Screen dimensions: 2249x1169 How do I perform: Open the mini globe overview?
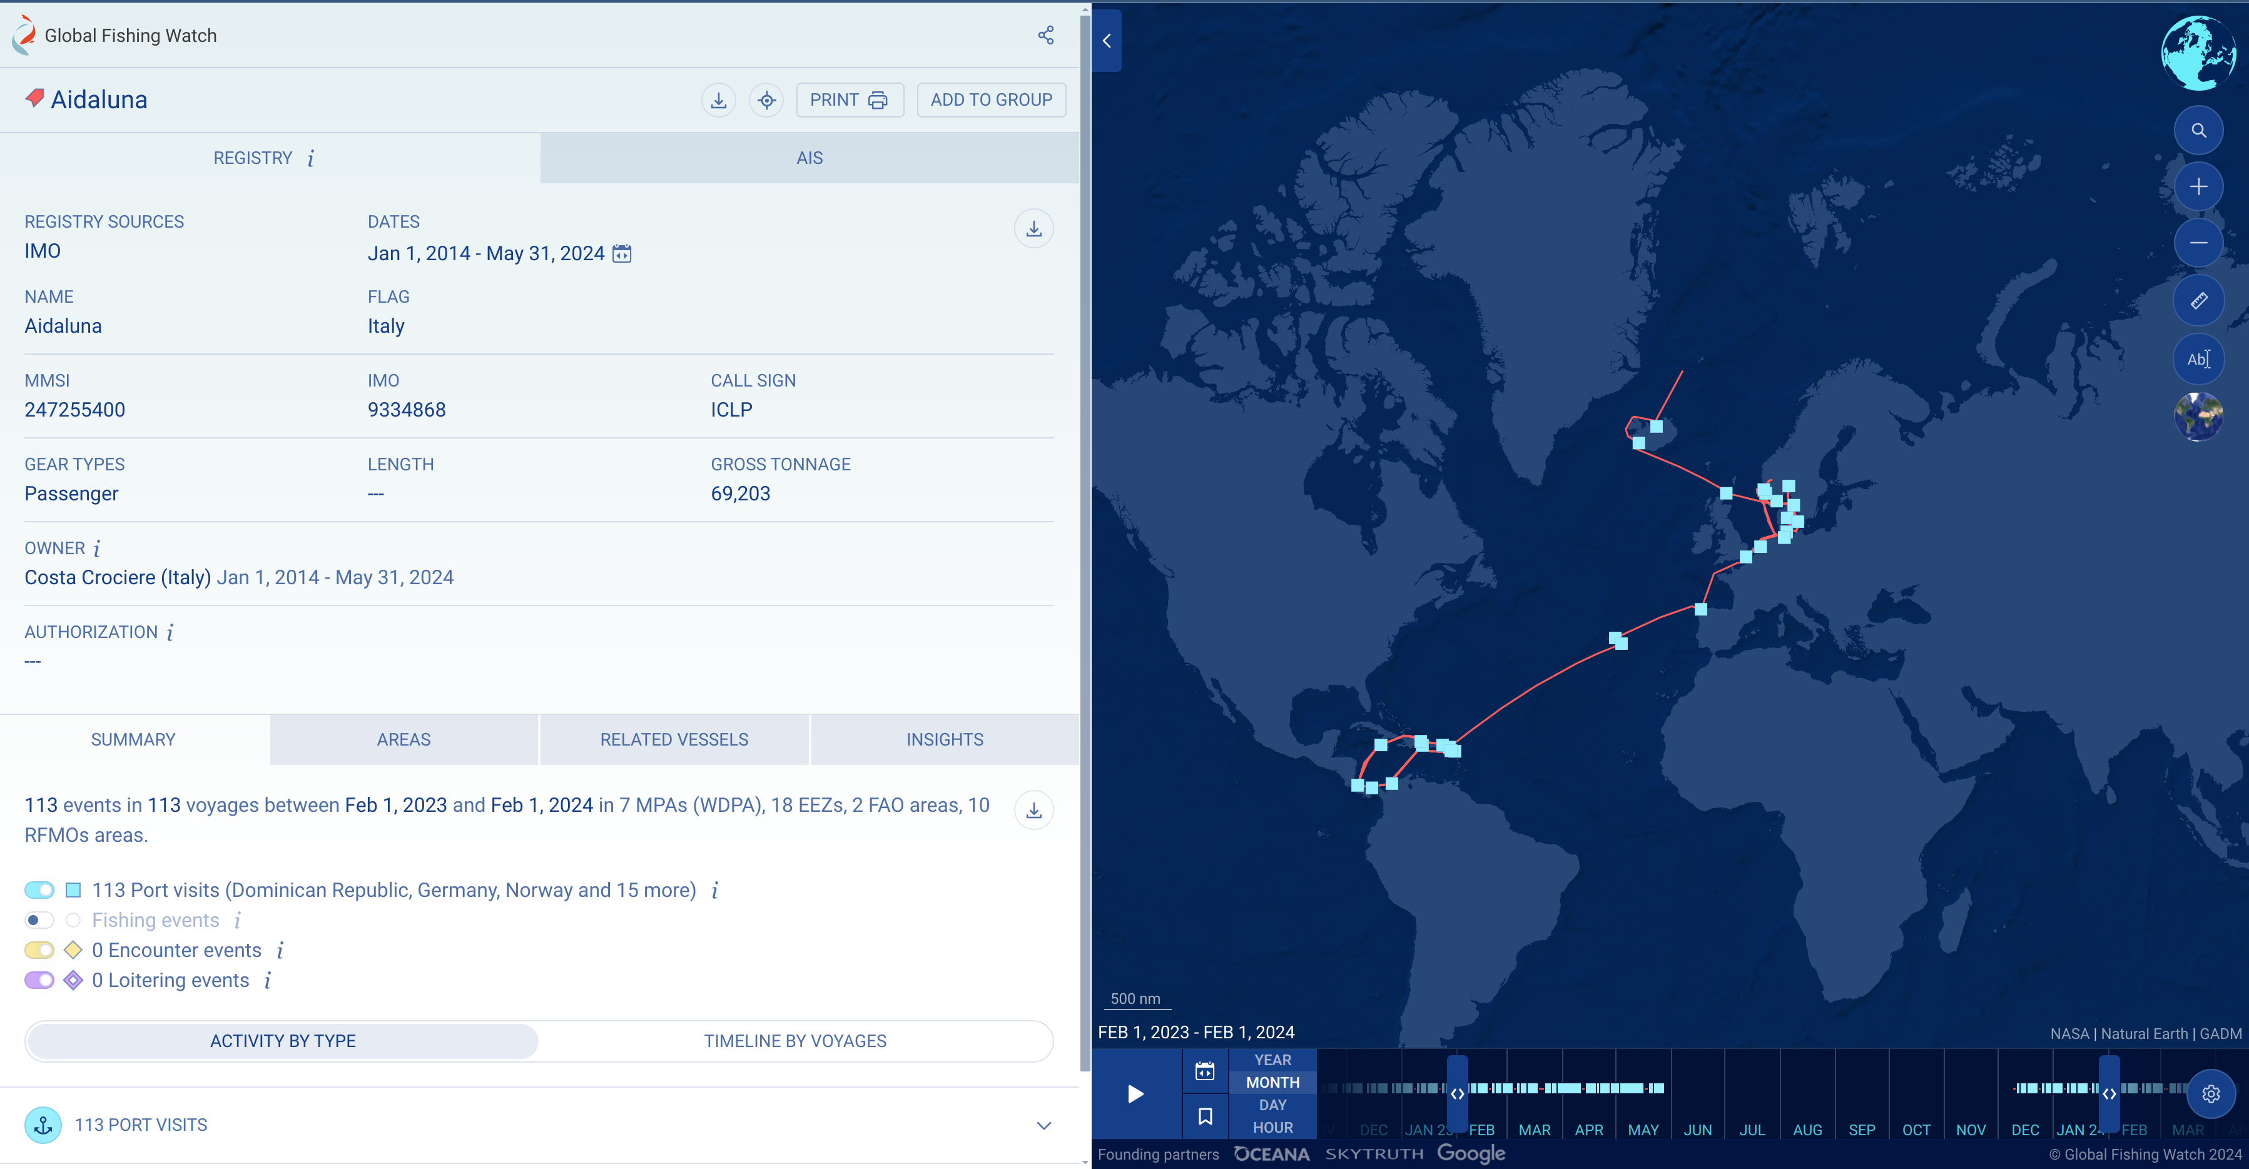[2198, 53]
